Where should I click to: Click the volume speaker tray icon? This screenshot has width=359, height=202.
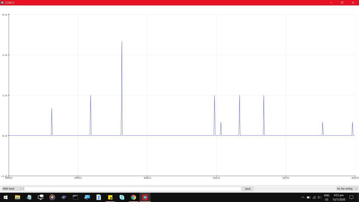click(x=319, y=197)
